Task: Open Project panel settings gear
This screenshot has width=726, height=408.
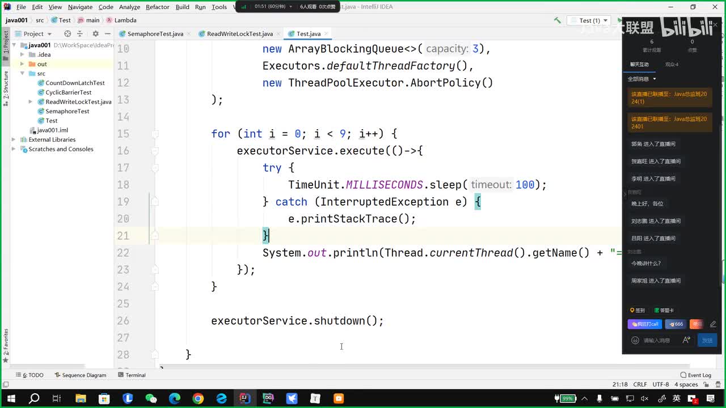Action: (x=95, y=34)
